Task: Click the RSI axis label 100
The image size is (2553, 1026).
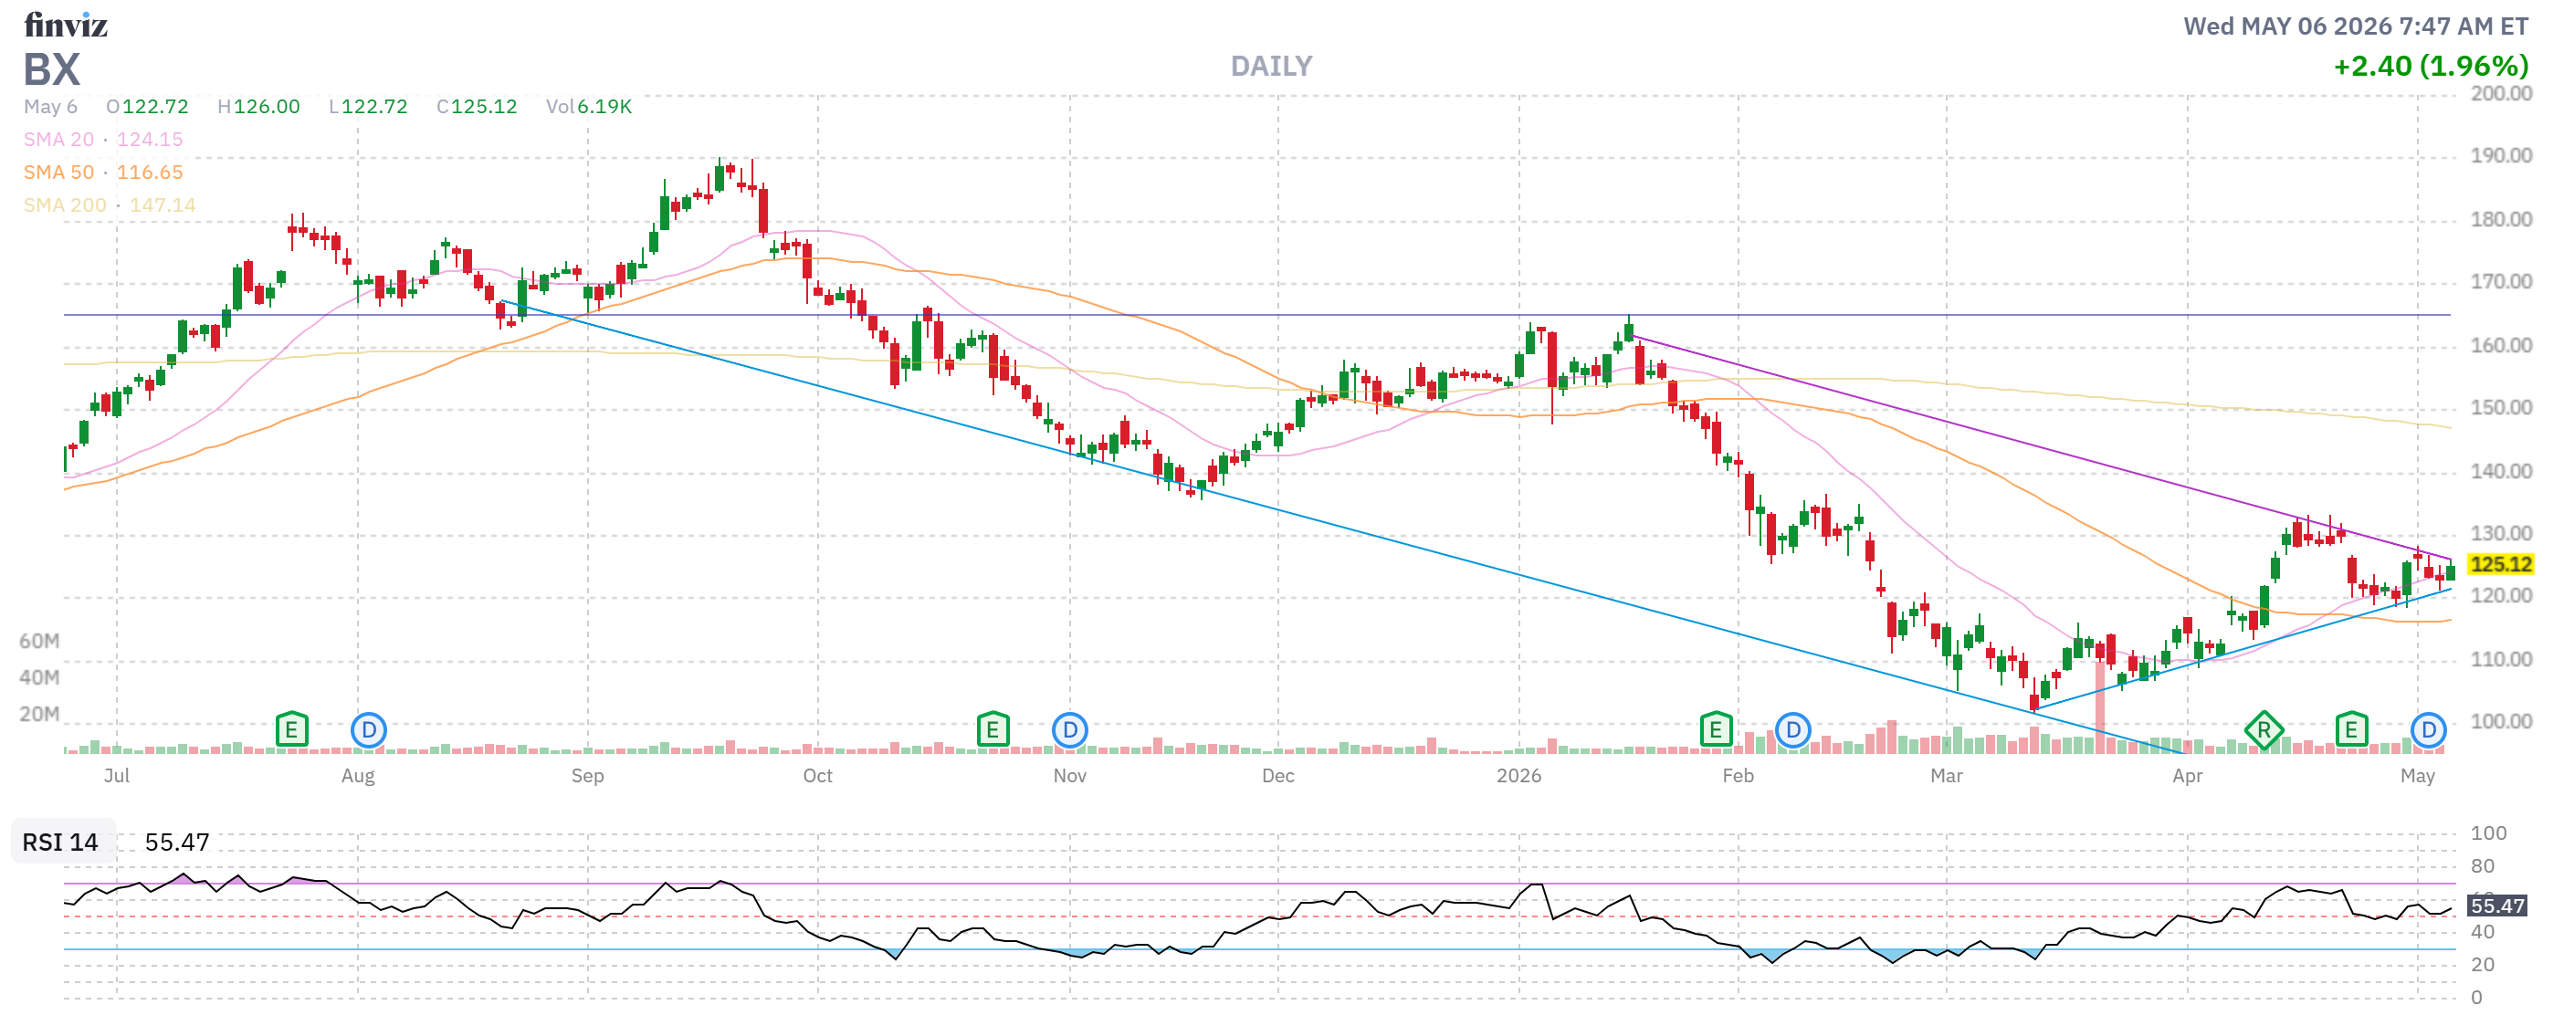Action: click(2488, 834)
